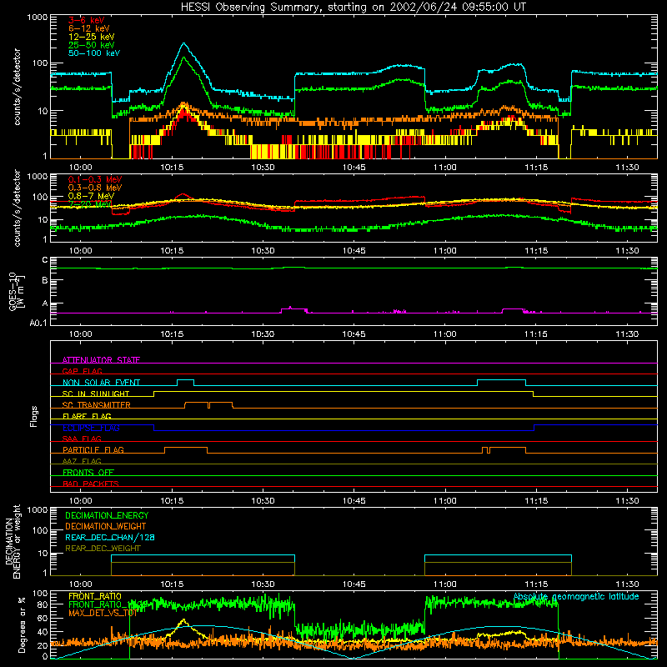Click the A0.1 tick label on GOES axis

click(x=38, y=323)
